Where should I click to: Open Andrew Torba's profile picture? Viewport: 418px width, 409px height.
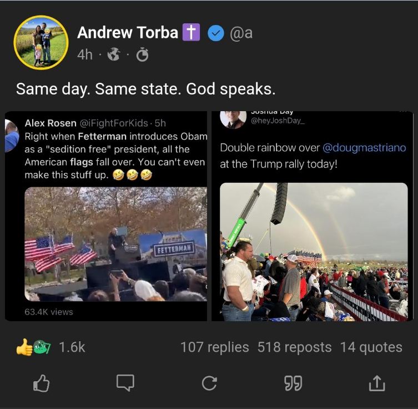[x=41, y=43]
